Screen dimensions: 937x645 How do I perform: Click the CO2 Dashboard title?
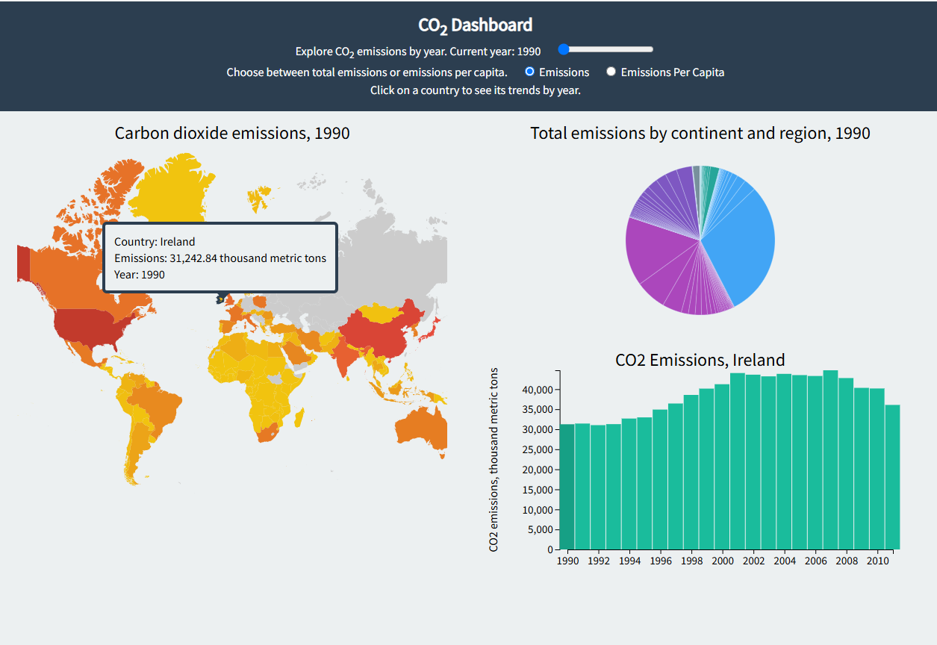click(475, 25)
